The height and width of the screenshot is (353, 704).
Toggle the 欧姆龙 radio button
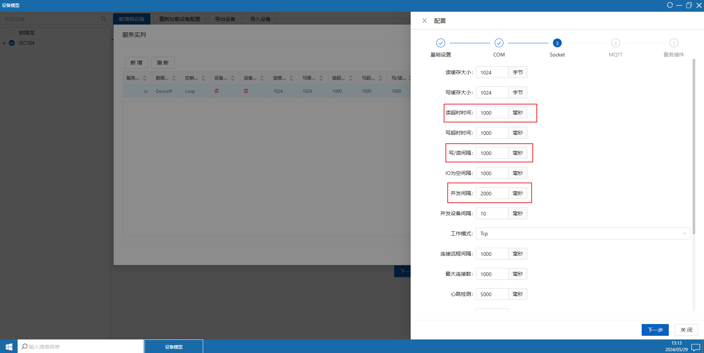click(x=12, y=33)
